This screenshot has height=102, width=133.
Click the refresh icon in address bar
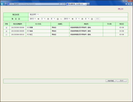(x=63, y=4)
